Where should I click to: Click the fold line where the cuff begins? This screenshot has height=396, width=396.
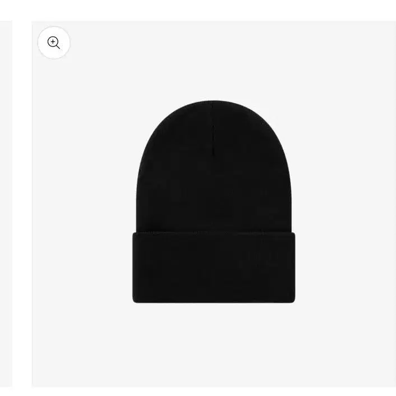pos(214,232)
